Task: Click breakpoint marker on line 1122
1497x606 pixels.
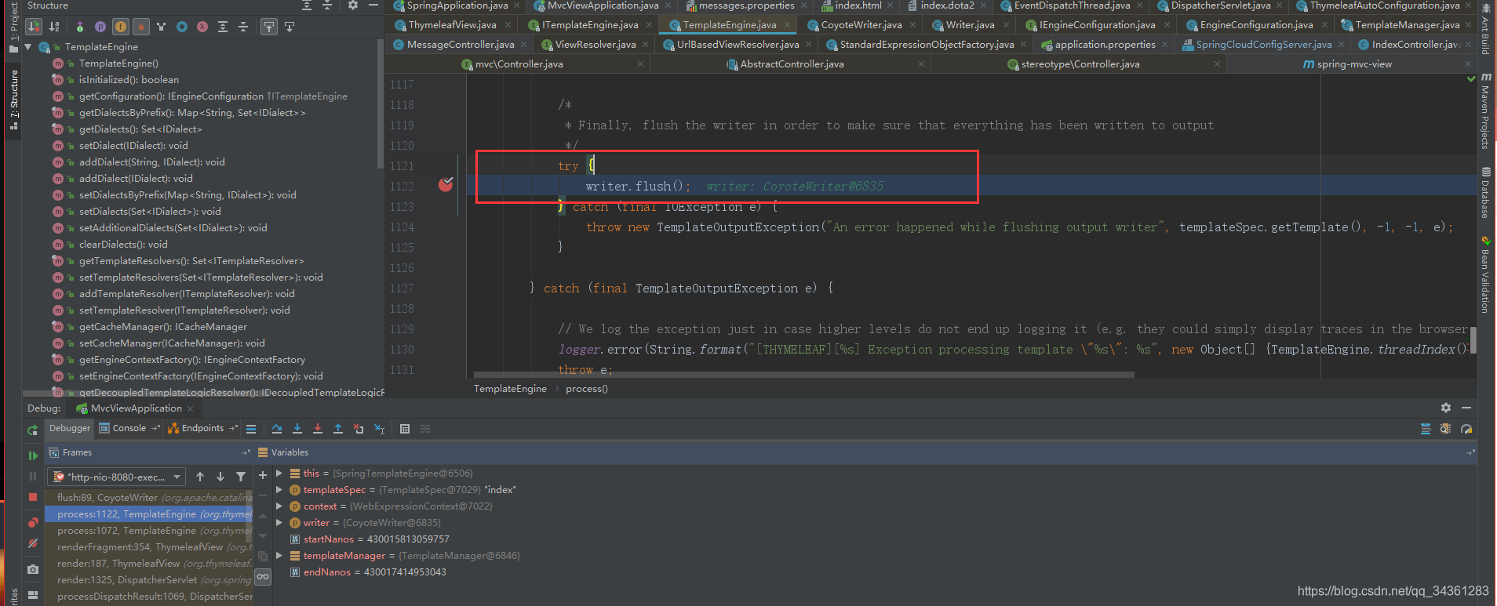Action: pyautogui.click(x=446, y=185)
